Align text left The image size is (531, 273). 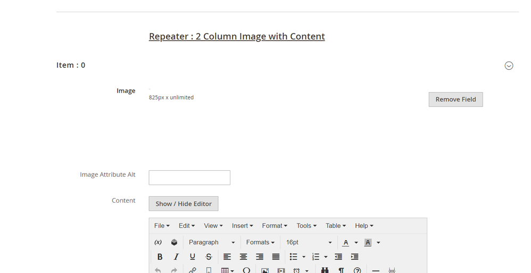point(227,257)
